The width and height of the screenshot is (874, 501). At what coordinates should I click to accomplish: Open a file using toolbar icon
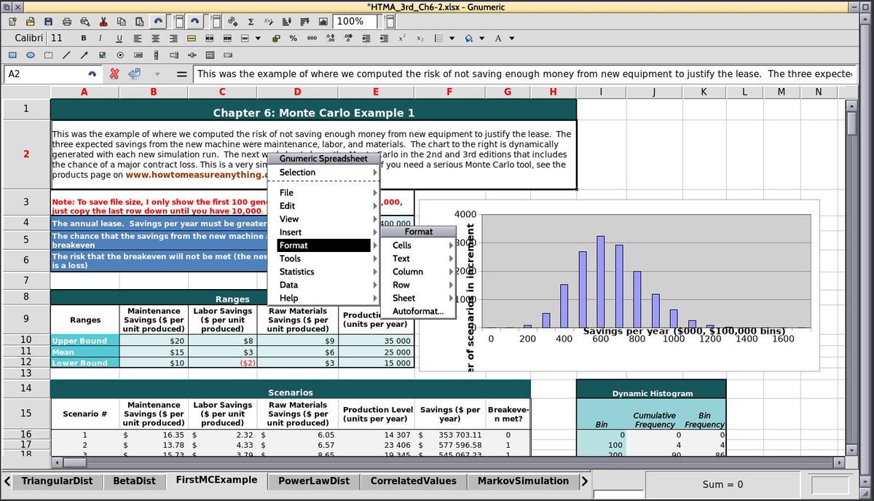click(x=30, y=21)
